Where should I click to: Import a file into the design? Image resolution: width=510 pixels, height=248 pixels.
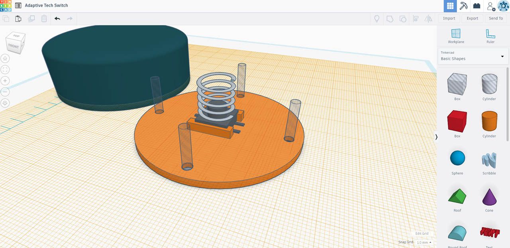point(449,18)
